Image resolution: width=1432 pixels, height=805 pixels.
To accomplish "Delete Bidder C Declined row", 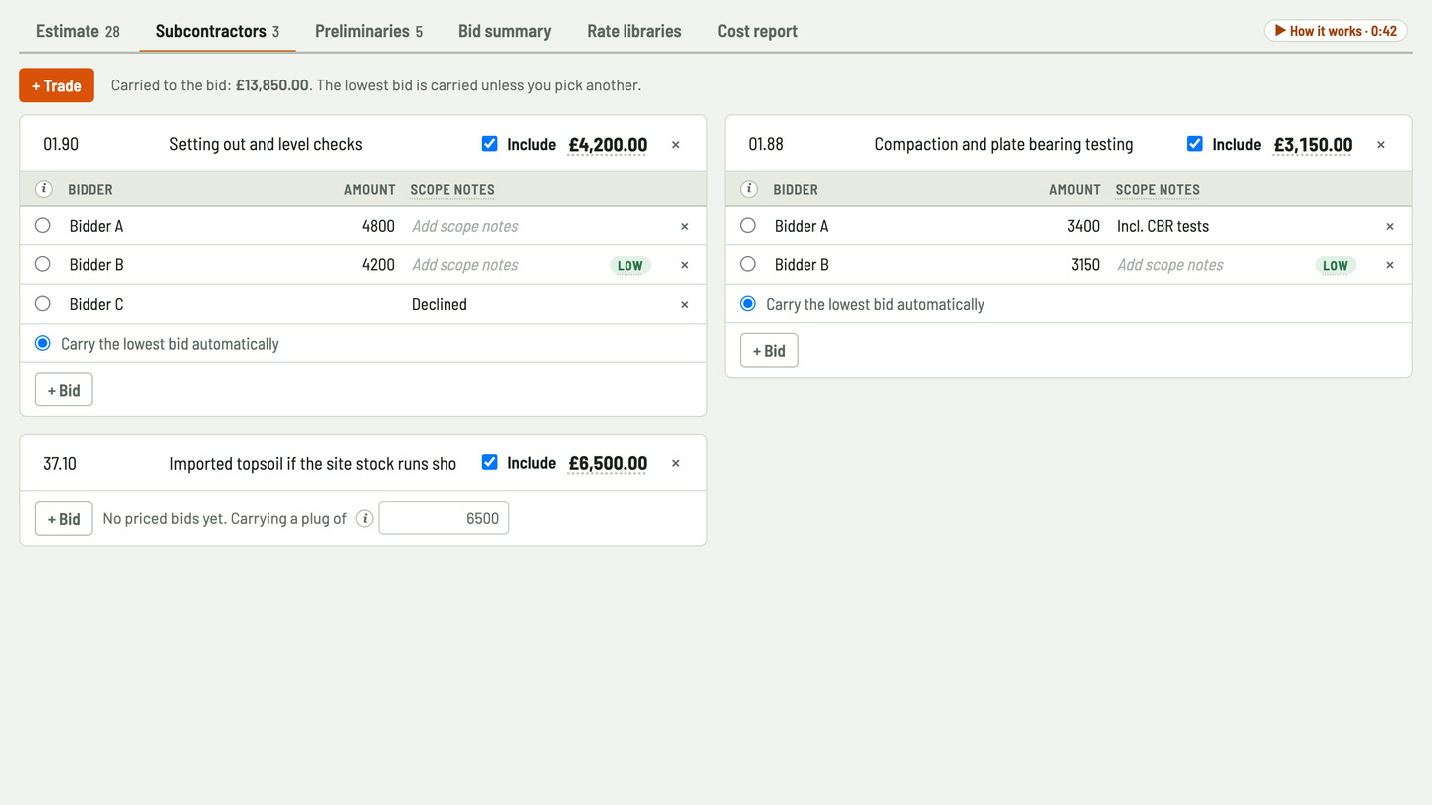I will [x=684, y=305].
